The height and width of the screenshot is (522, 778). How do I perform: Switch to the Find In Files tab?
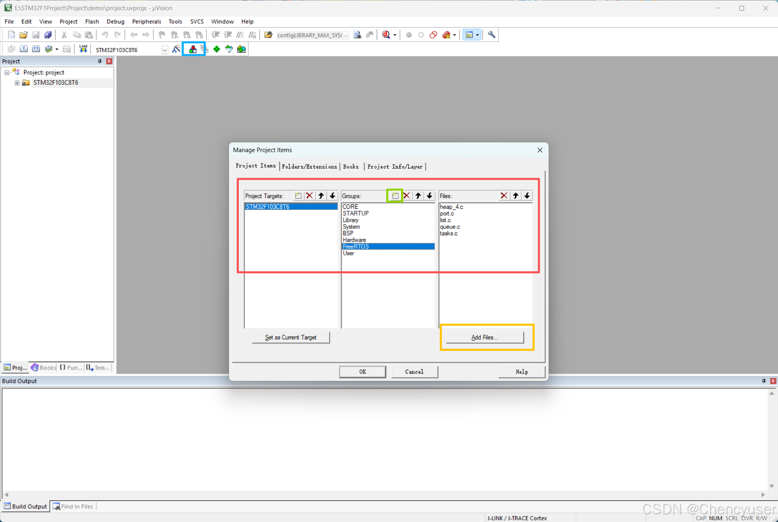[x=73, y=506]
